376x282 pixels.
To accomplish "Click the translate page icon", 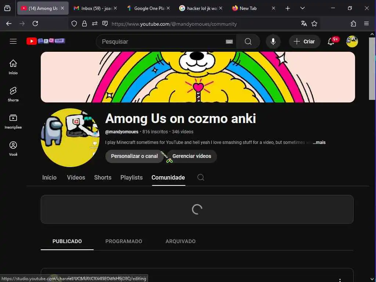I will pyautogui.click(x=304, y=23).
